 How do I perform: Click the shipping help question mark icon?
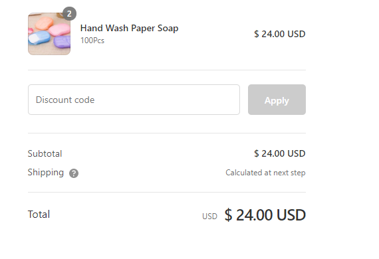(x=74, y=173)
